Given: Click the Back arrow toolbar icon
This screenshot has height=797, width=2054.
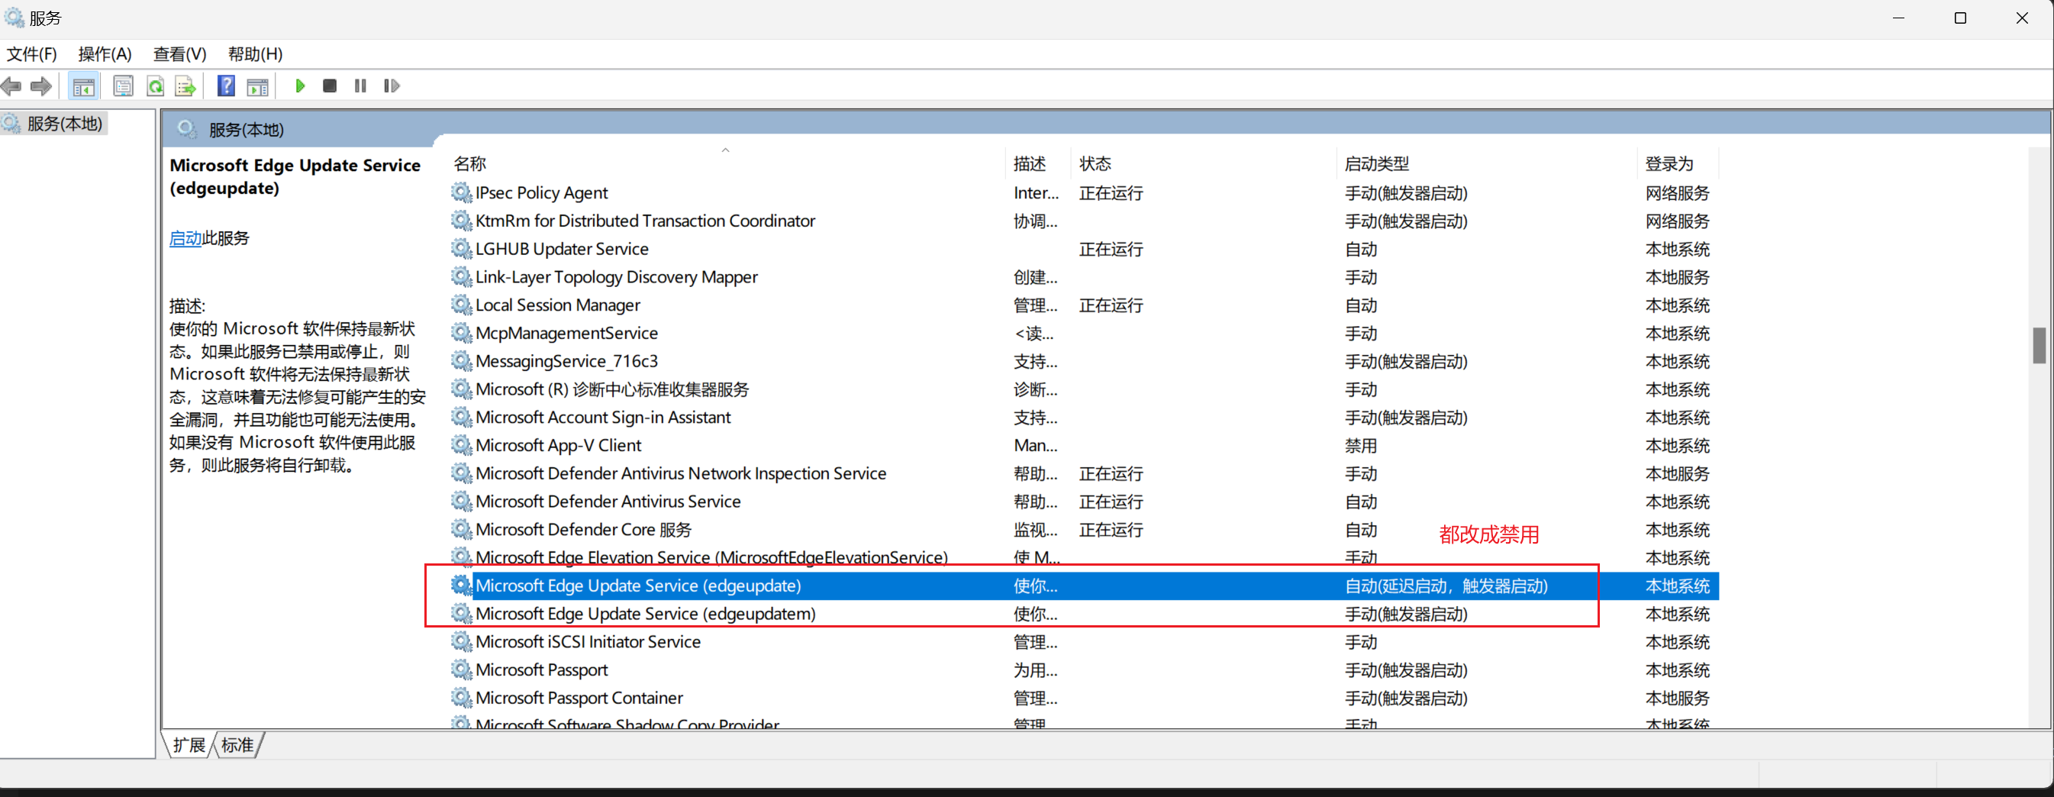Looking at the screenshot, I should click(x=11, y=86).
